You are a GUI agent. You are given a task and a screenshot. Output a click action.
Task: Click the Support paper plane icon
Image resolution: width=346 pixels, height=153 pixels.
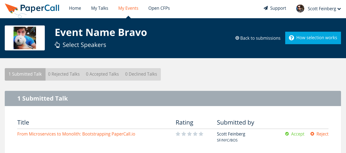(x=266, y=8)
